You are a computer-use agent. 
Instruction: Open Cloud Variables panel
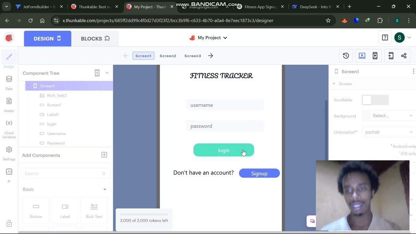(x=9, y=129)
